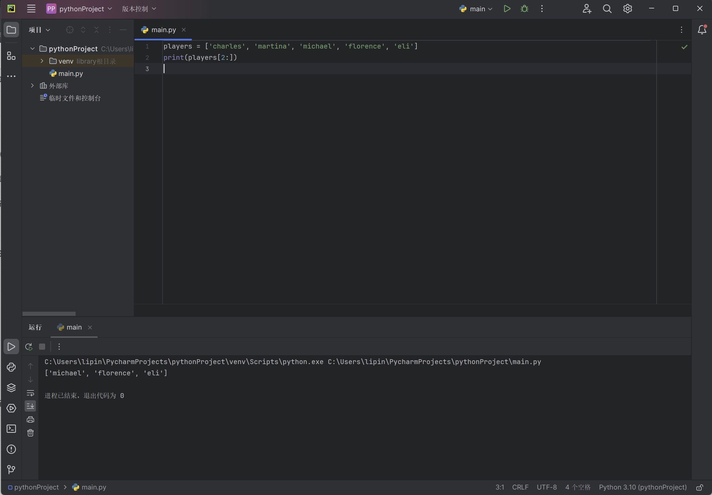
Task: Move up the stack trace in the console
Action: coord(30,366)
